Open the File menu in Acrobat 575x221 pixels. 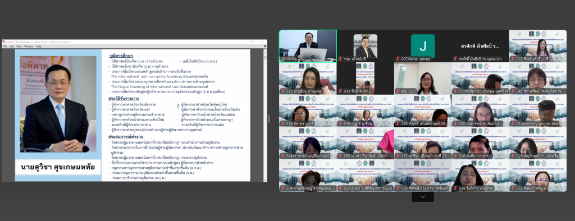(5, 47)
